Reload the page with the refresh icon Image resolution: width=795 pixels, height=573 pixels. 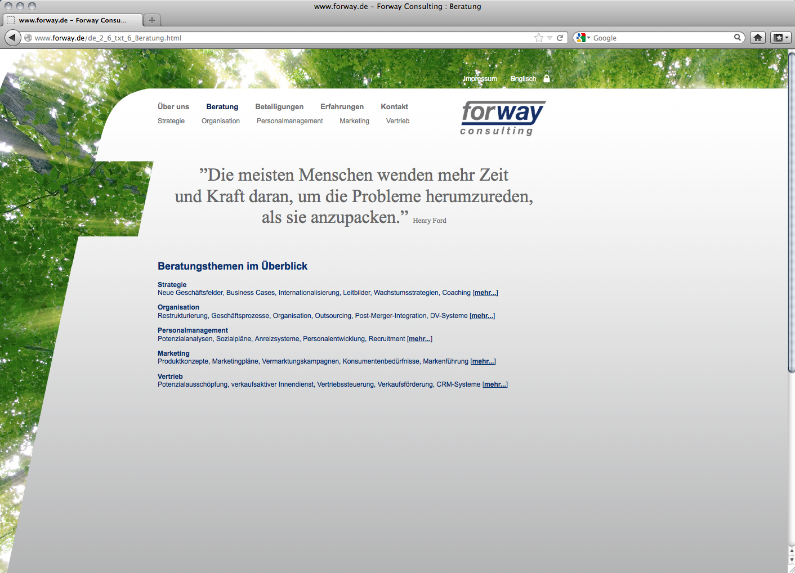[x=560, y=38]
